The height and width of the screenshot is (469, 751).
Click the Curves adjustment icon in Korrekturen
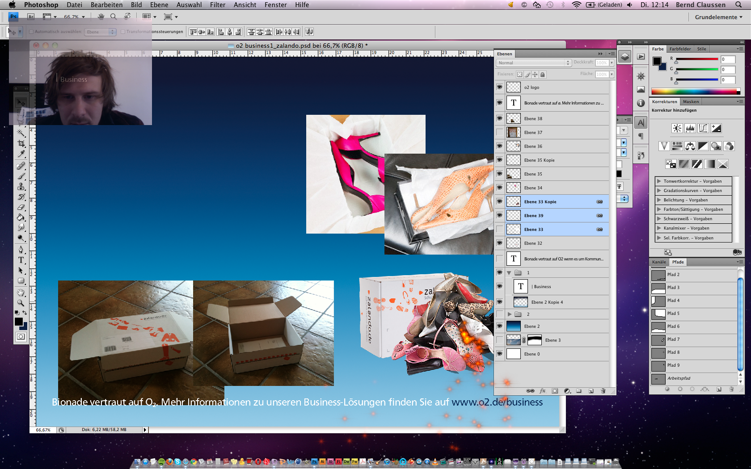pyautogui.click(x=703, y=129)
